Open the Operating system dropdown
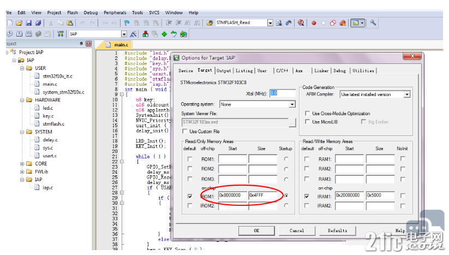The height and width of the screenshot is (255, 449). point(292,104)
